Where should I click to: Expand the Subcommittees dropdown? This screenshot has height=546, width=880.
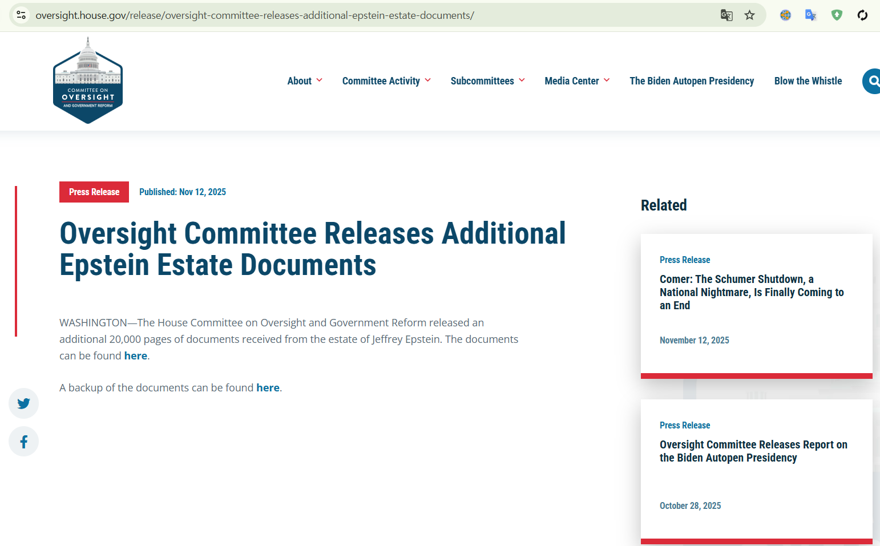pos(487,81)
